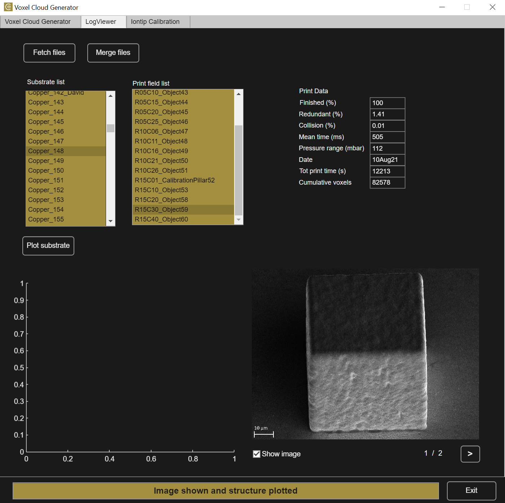Go to next image with > button

pyautogui.click(x=470, y=454)
